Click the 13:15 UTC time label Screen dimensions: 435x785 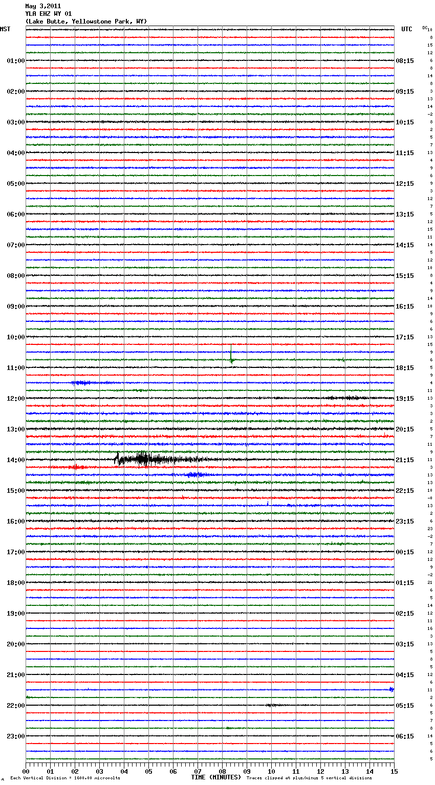405,214
